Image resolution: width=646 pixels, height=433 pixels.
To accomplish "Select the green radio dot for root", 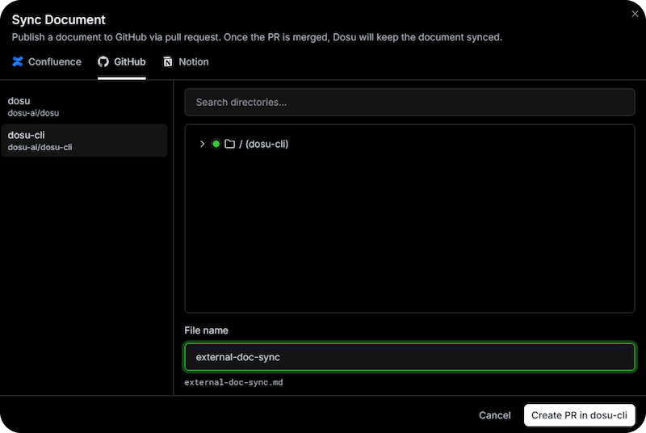I will pos(216,145).
